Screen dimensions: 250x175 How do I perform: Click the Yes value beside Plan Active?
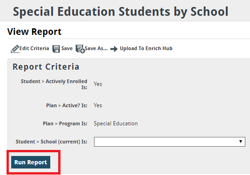(98, 105)
